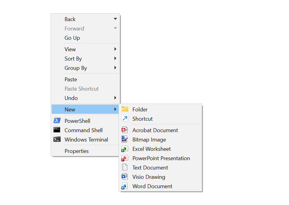The width and height of the screenshot is (289, 205).
Task: Click the Bitmap Image icon
Action: tap(125, 139)
